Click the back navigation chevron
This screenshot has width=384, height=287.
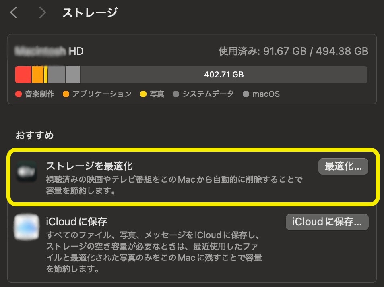tap(14, 13)
